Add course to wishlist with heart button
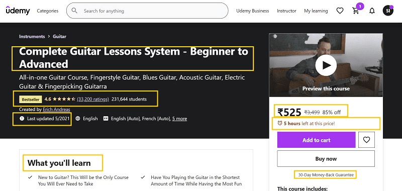The height and width of the screenshot is (191, 402). (x=366, y=140)
